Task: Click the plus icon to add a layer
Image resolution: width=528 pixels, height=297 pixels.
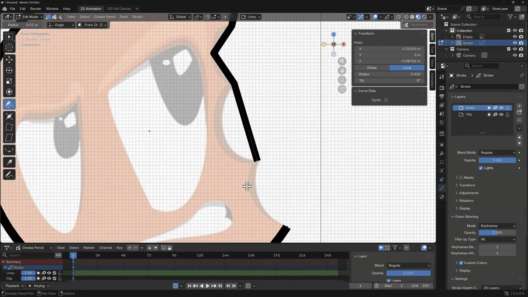Action: 519,106
